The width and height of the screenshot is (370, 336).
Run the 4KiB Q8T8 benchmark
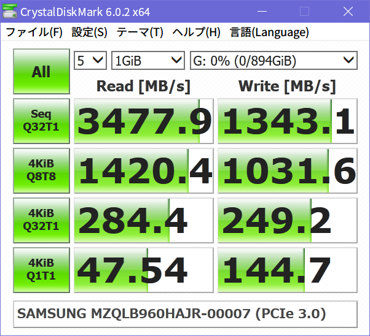pos(41,170)
